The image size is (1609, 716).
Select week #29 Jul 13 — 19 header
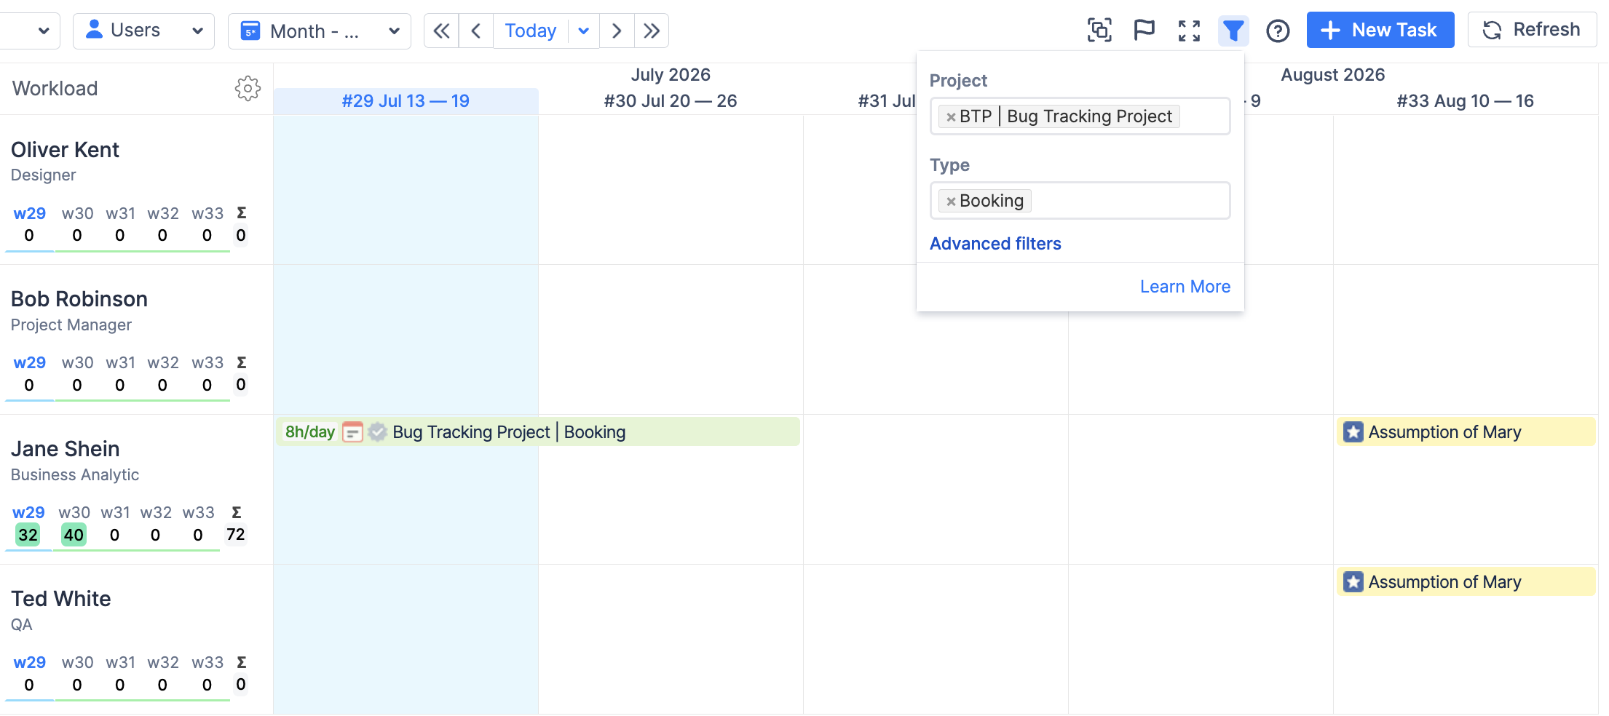406,101
